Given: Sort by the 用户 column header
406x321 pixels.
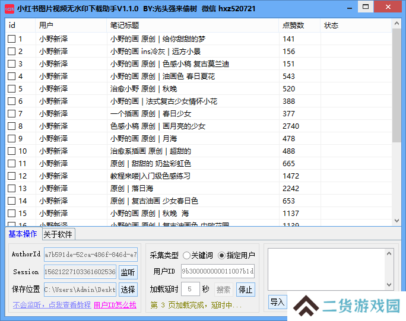Looking at the screenshot, I should (71, 26).
